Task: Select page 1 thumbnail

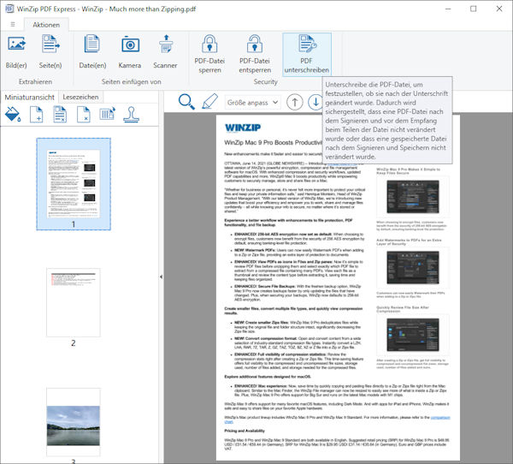Action: tap(74, 184)
